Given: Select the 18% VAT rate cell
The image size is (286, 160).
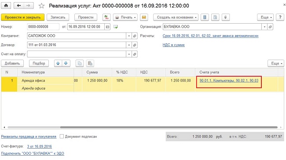Looking at the screenshot, I should coord(124,81).
